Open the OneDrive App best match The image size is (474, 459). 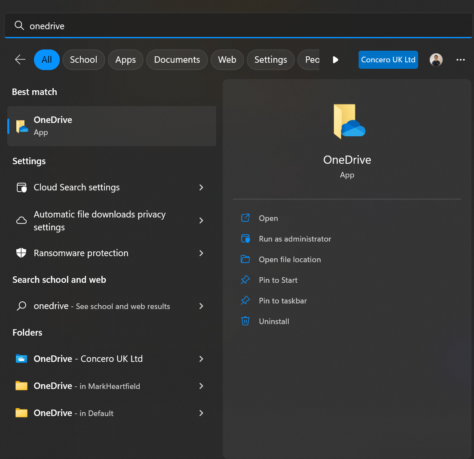point(112,126)
